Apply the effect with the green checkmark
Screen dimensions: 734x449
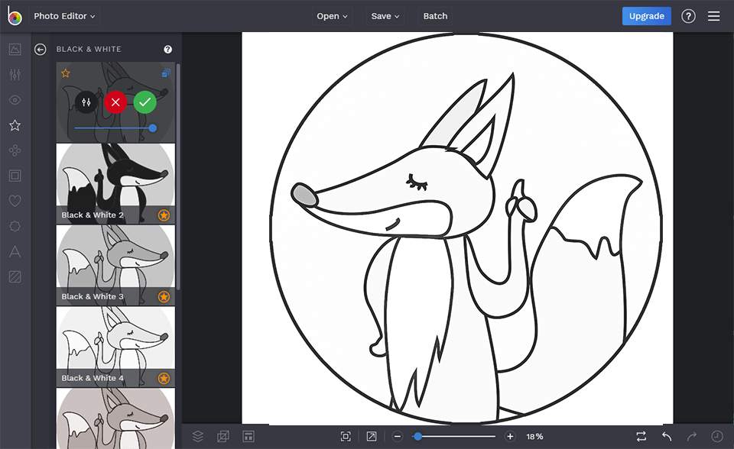tap(145, 102)
